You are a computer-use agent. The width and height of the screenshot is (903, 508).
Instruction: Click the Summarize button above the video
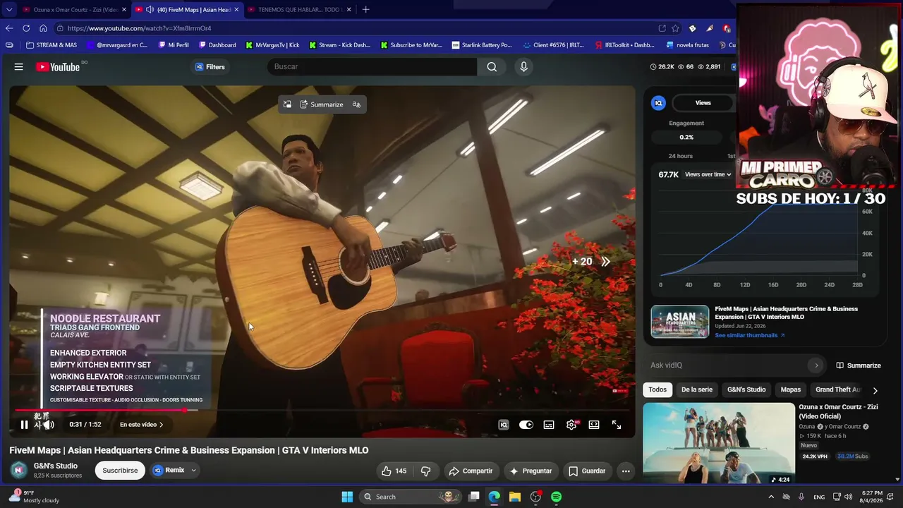click(x=322, y=104)
